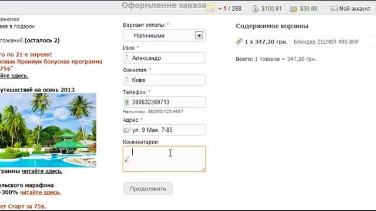Click the утешествий на осень 2013 heading
Screen dimensions: 376x211
click(x=37, y=90)
